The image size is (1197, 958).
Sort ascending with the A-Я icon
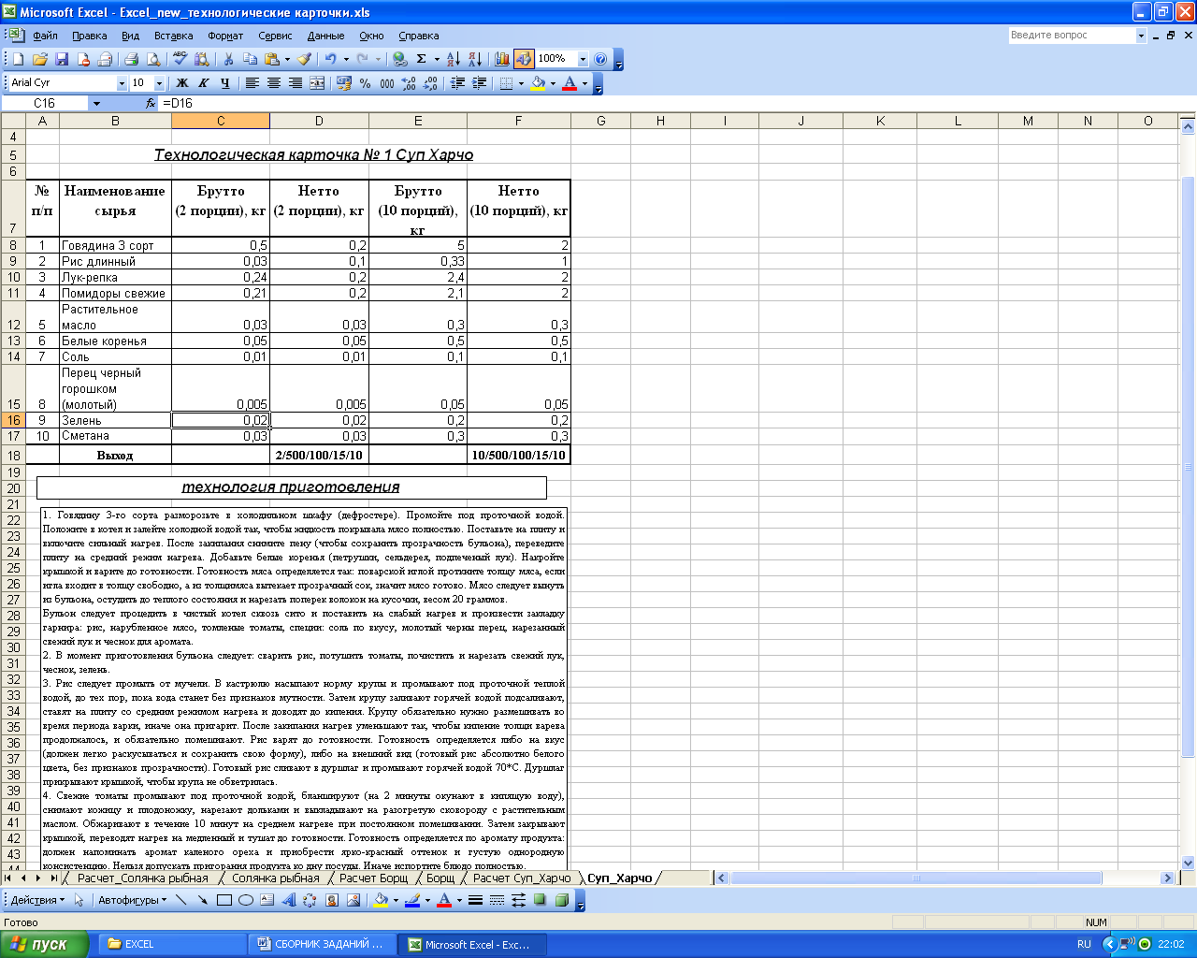coord(453,59)
